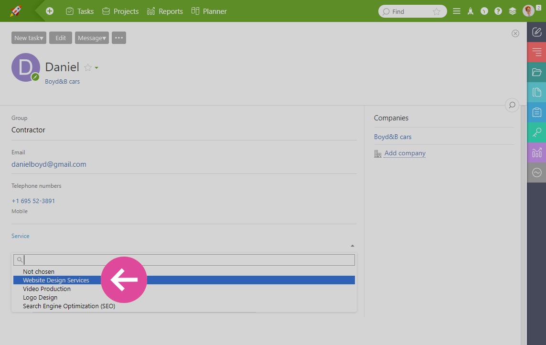Collapse the Service dropdown arrow
This screenshot has height=345, width=546.
353,246
